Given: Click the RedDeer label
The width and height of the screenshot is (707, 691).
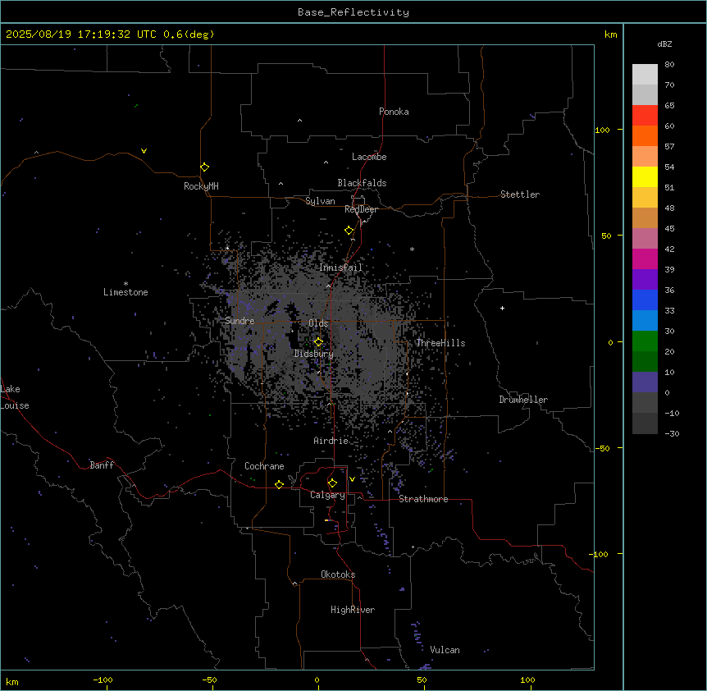Looking at the screenshot, I should (361, 209).
